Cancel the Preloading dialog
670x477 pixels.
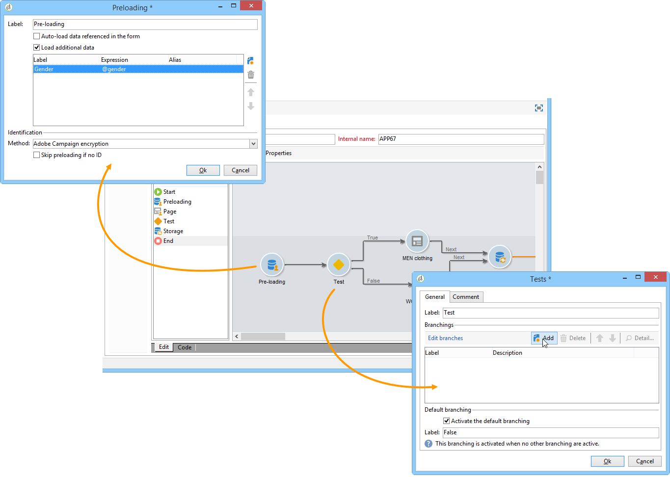pyautogui.click(x=241, y=170)
